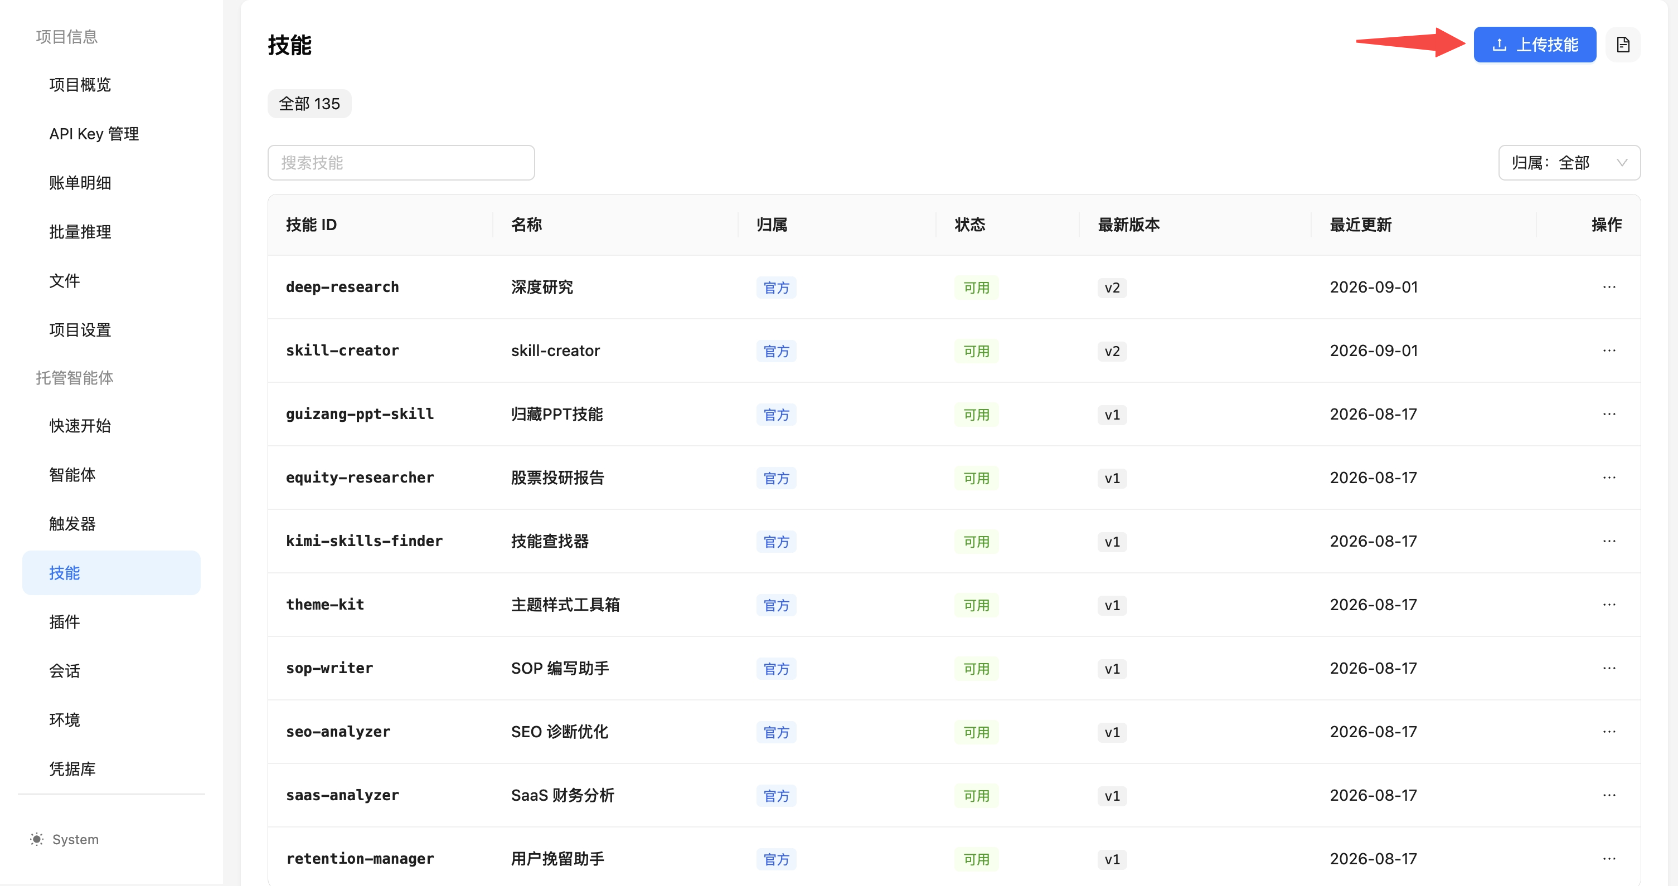1678x886 pixels.
Task: Click the 上传技能 upload button
Action: tap(1534, 44)
